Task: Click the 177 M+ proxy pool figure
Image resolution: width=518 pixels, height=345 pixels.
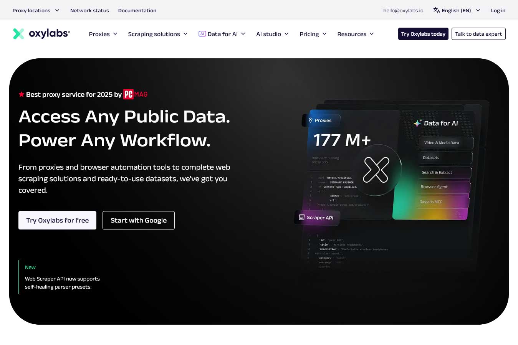Action: (x=342, y=140)
